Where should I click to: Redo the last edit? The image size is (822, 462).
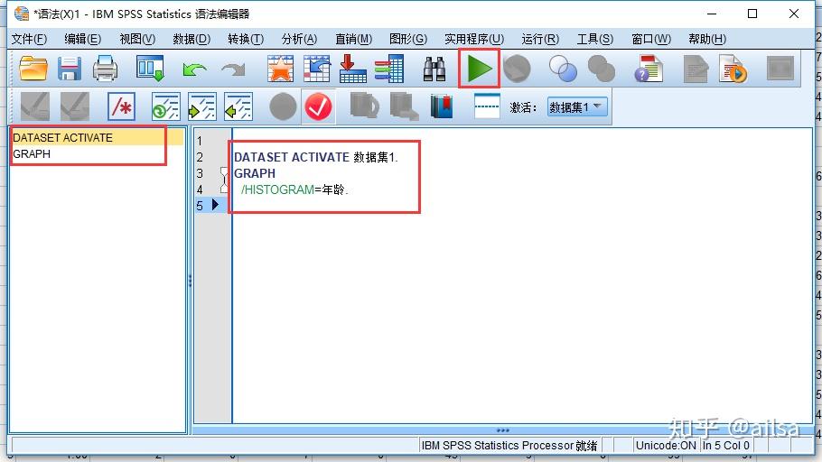pyautogui.click(x=233, y=69)
